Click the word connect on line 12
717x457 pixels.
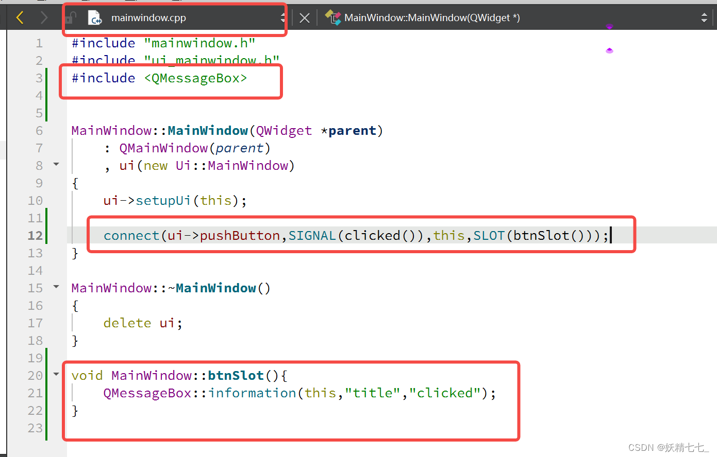(131, 236)
